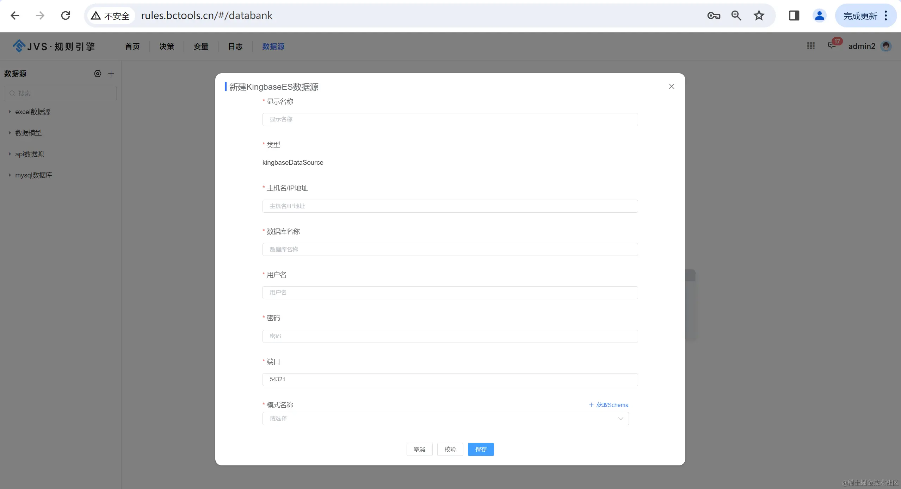Image resolution: width=901 pixels, height=489 pixels.
Task: Open the 模式名称 dropdown
Action: coord(445,419)
